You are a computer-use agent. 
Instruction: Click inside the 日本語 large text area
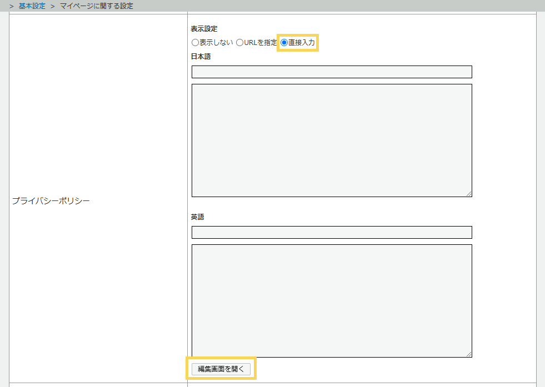tap(332, 140)
